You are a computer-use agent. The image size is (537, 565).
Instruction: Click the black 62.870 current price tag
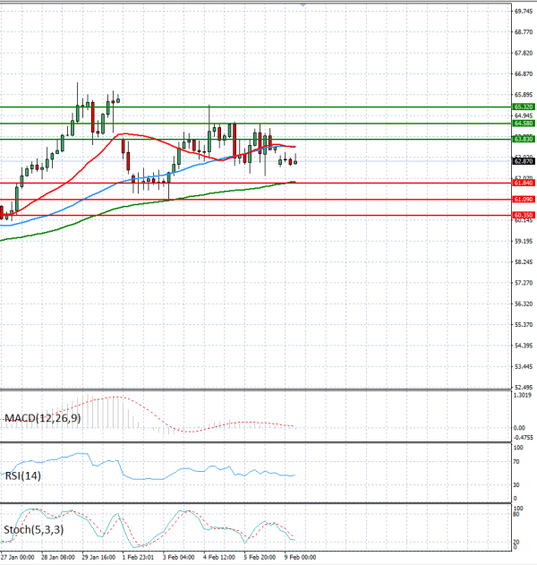click(524, 161)
